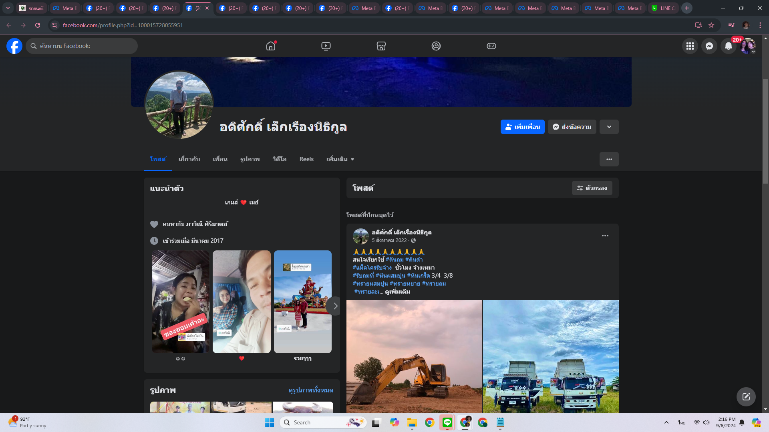Open the Groups icon in top navigation

436,46
